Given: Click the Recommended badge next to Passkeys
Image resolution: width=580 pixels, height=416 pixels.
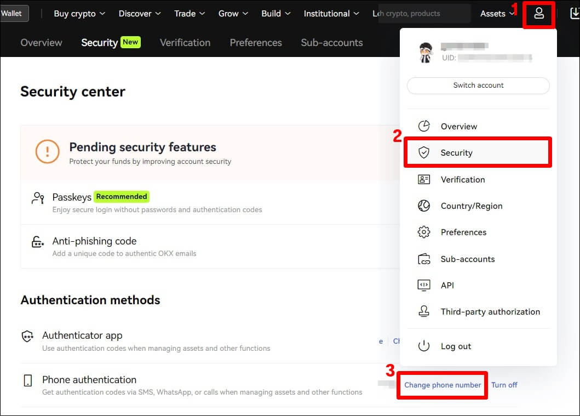Looking at the screenshot, I should pyautogui.click(x=122, y=197).
